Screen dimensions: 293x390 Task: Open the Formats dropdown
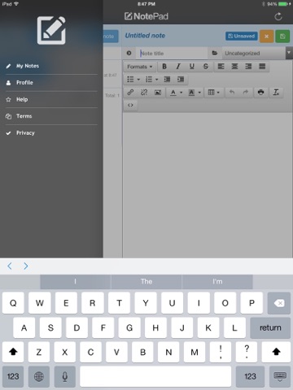pos(139,67)
